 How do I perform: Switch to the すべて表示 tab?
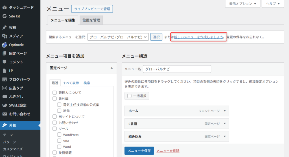pos(71,83)
